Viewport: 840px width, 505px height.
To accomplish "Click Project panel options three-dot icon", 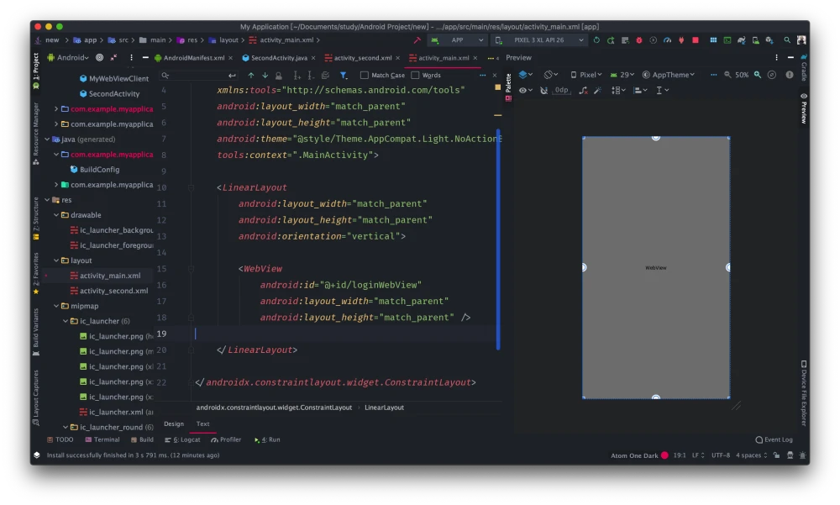I will point(131,57).
